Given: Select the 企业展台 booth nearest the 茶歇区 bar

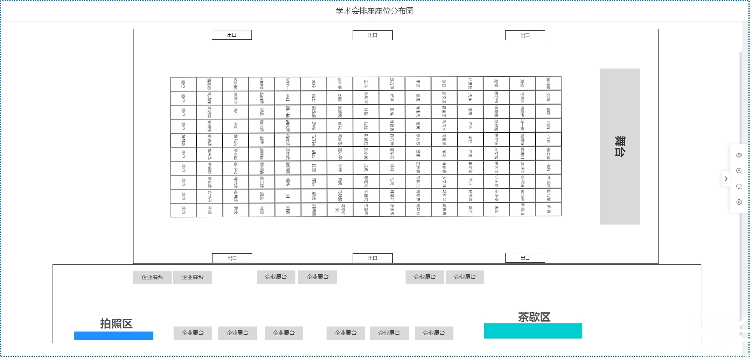Looking at the screenshot, I should [434, 333].
